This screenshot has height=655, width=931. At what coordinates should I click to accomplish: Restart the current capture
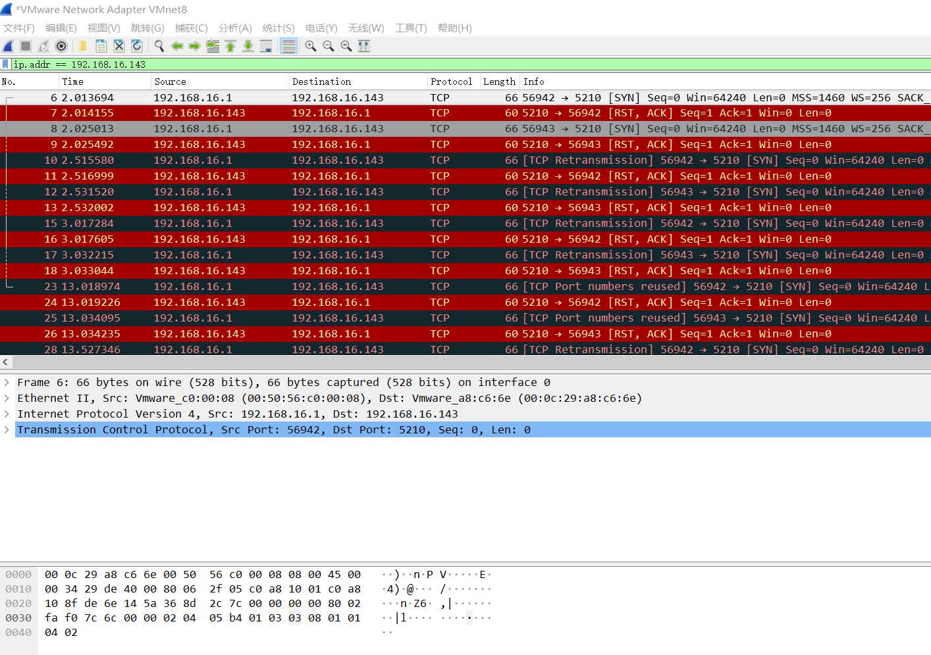click(x=43, y=46)
